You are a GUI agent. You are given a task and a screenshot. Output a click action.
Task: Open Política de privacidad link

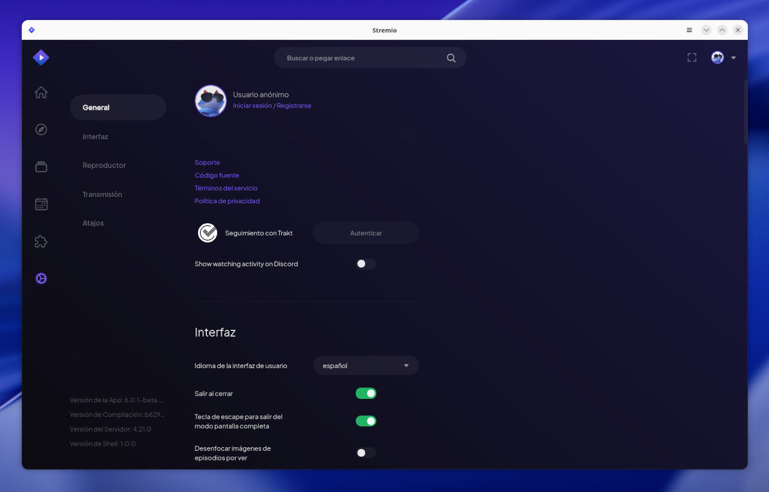[227, 201]
